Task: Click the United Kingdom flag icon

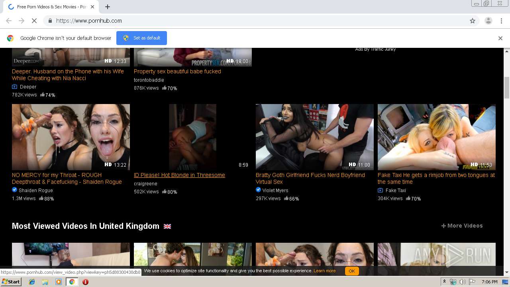Action: [167, 226]
